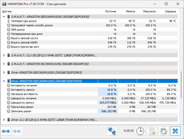
Task: Select the 'Швидкість запису' sensor row
Action: (22, 103)
